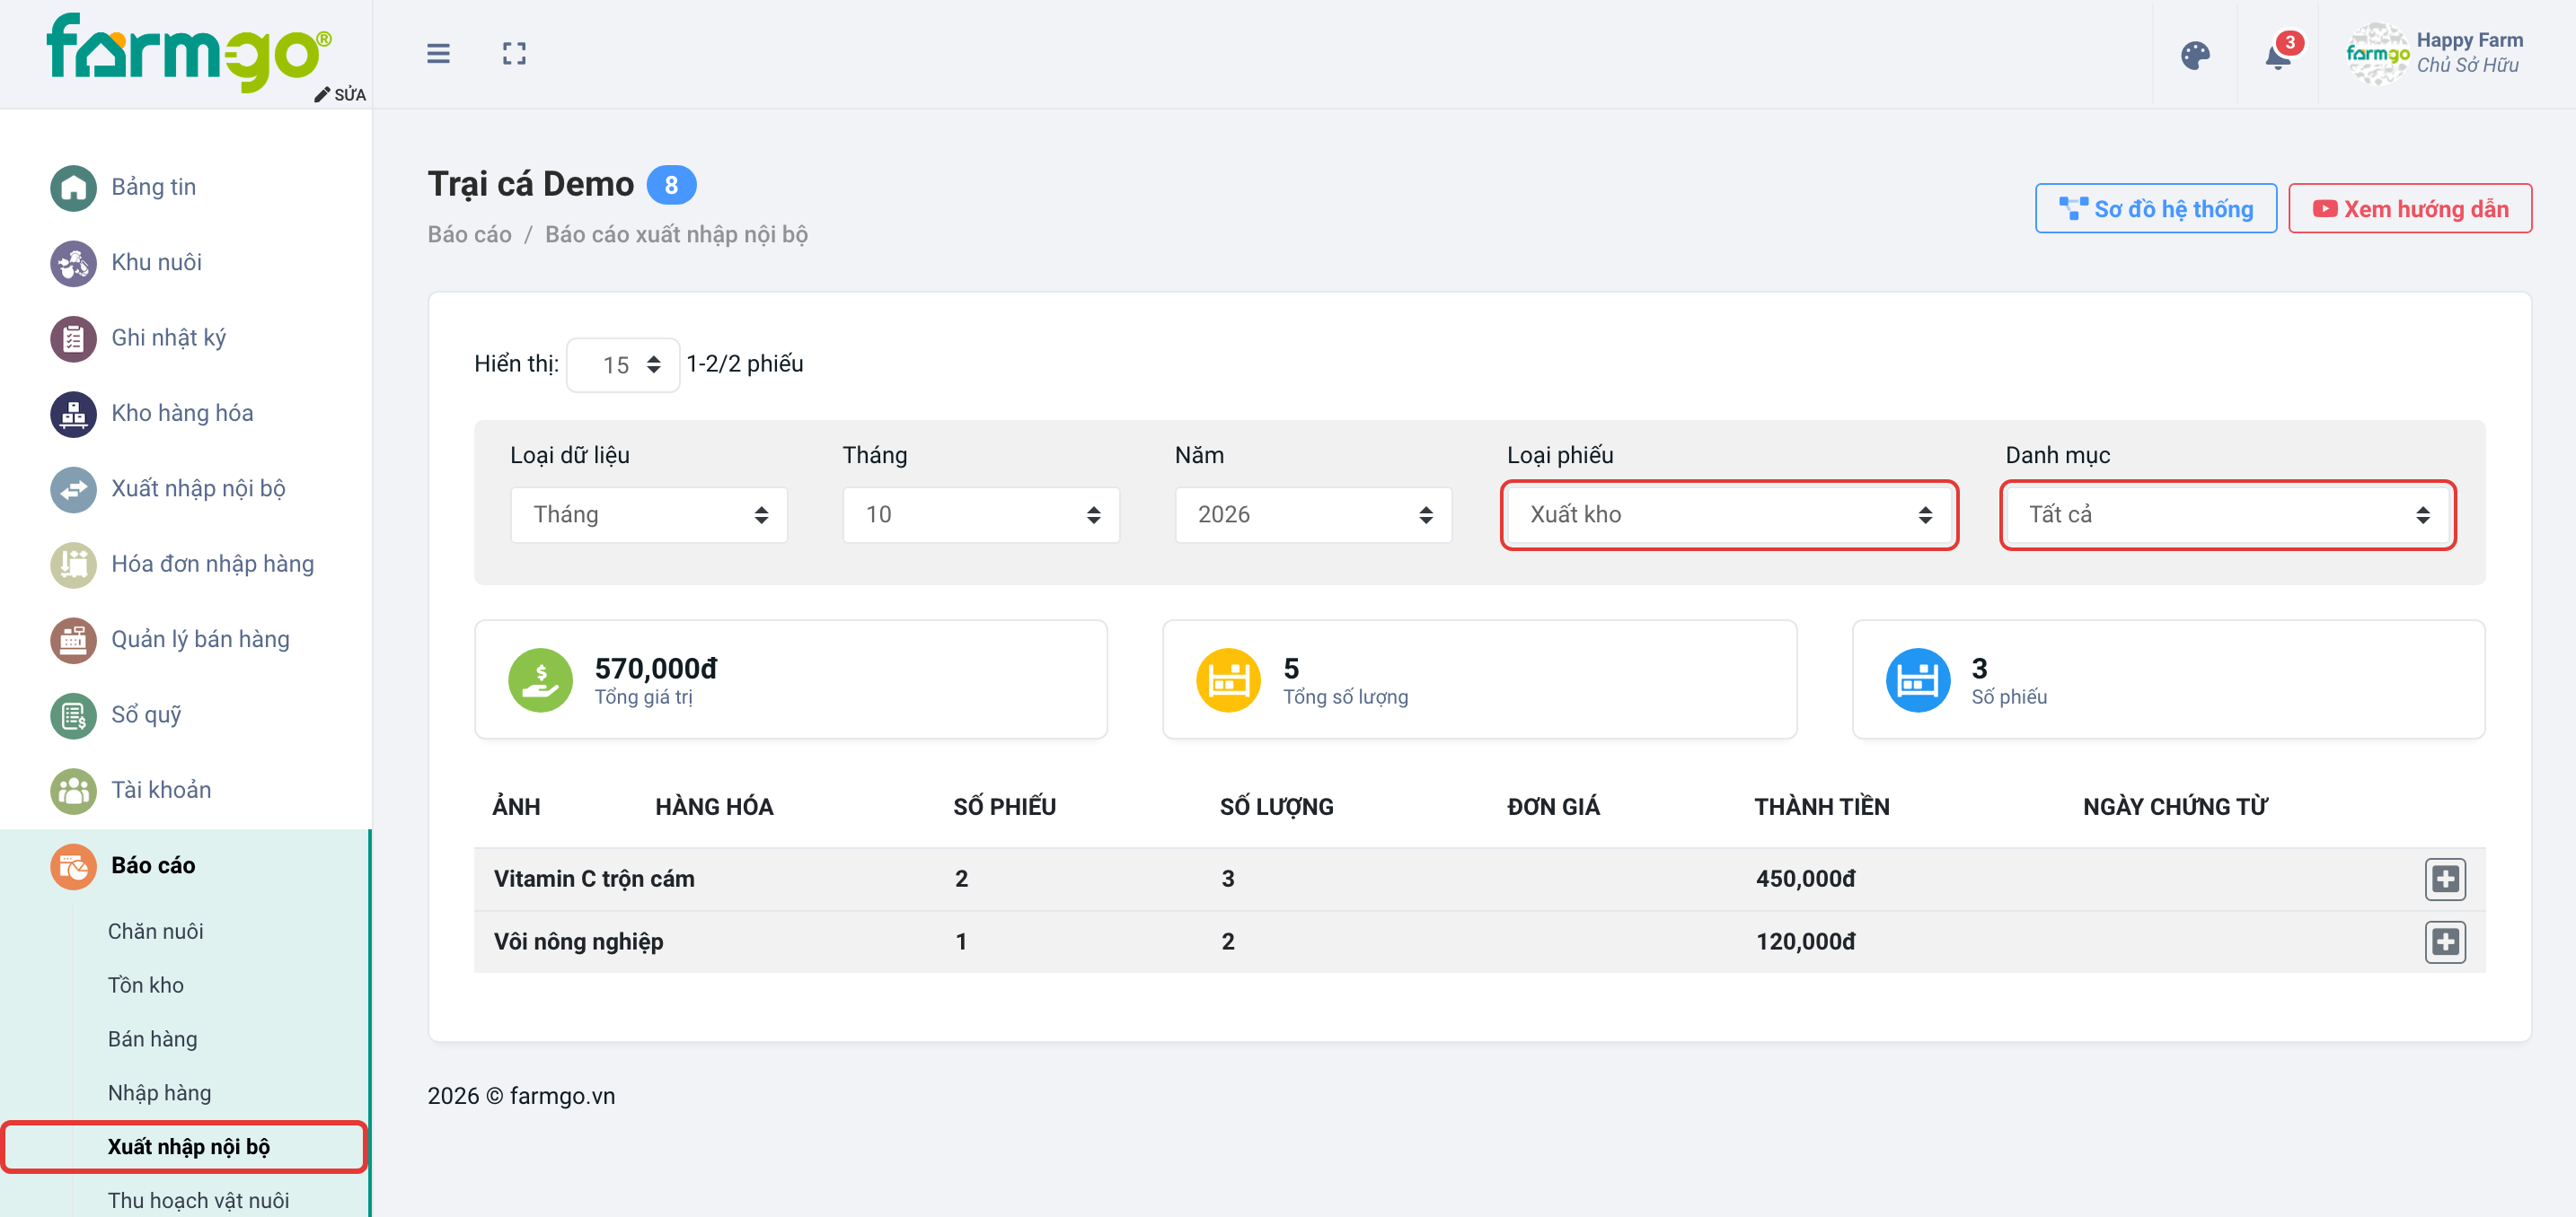Viewport: 2576px width, 1217px height.
Task: Open Thu hoạch vật nuôi report
Action: tap(198, 1201)
